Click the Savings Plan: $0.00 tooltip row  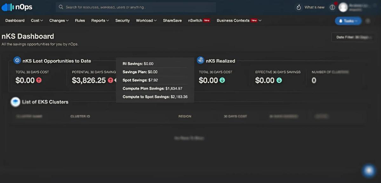point(140,72)
